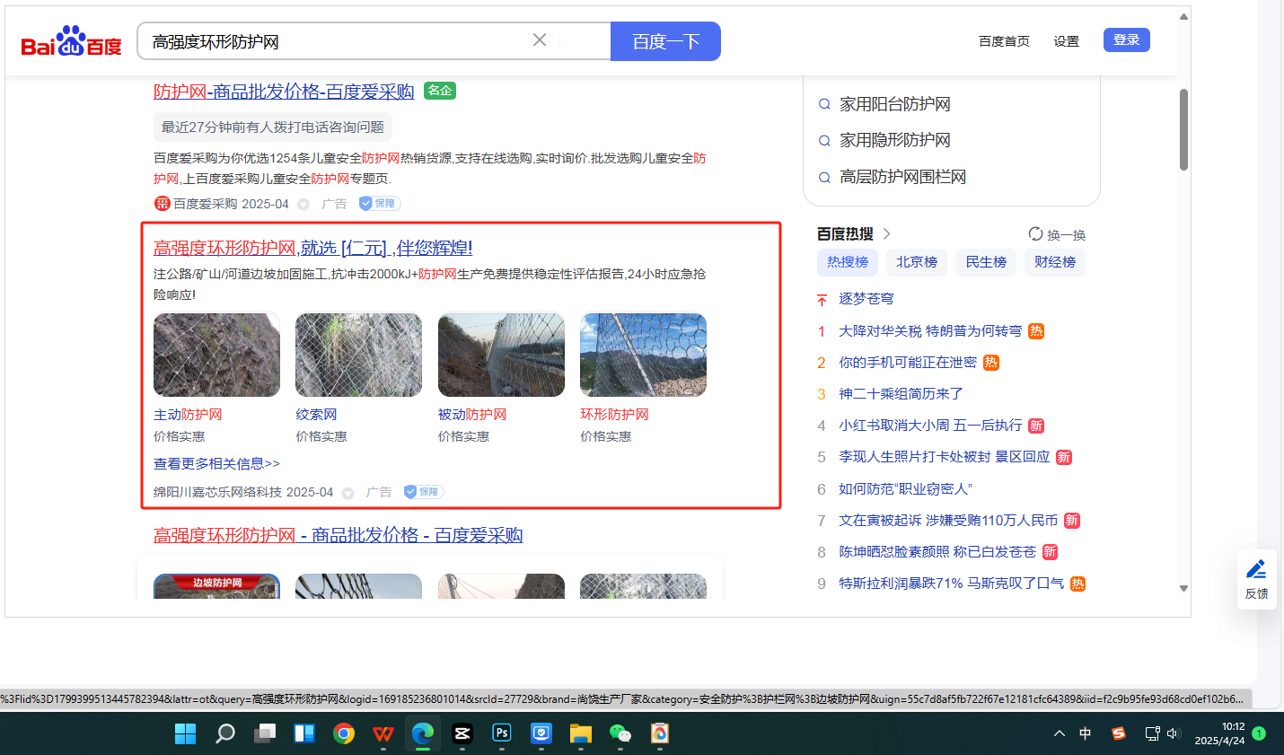1284x755 pixels.
Task: Switch to the 北京榜 tab
Action: click(916, 262)
